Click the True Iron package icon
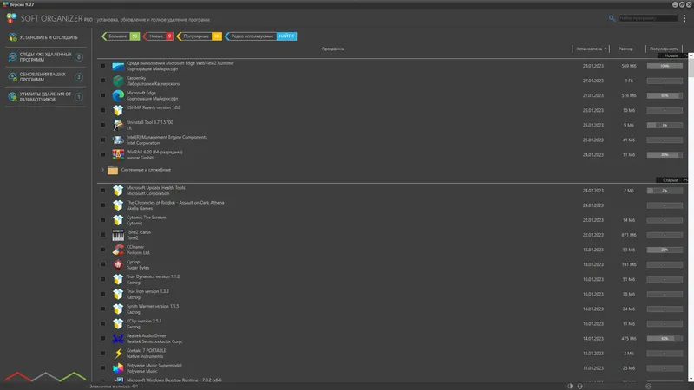The image size is (694, 390). click(x=118, y=295)
